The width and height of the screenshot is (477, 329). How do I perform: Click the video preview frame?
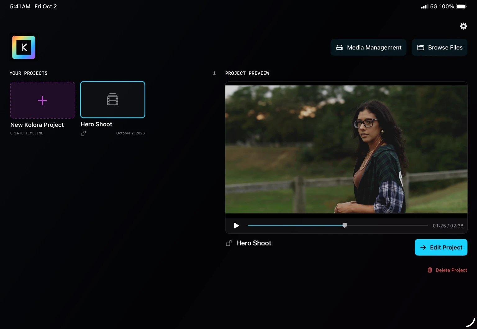click(346, 149)
